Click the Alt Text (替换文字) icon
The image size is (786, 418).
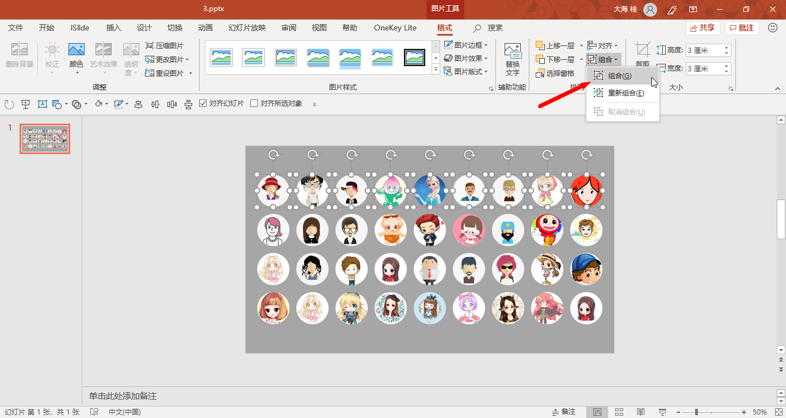tap(512, 49)
